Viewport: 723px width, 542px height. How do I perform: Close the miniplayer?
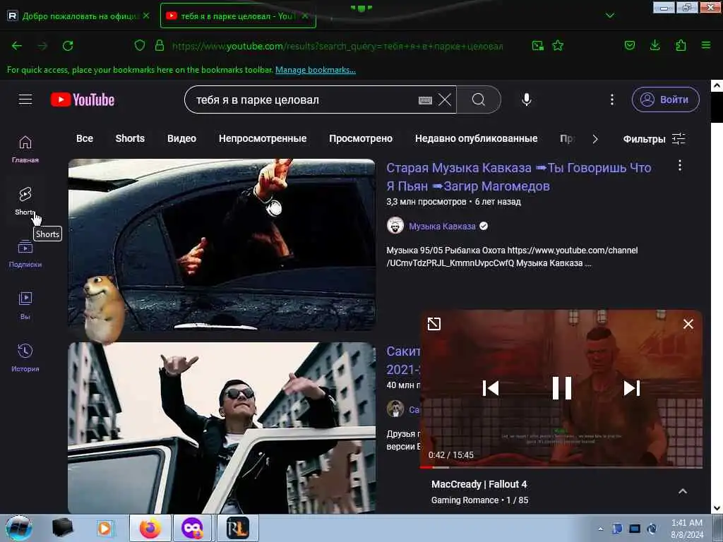point(688,324)
